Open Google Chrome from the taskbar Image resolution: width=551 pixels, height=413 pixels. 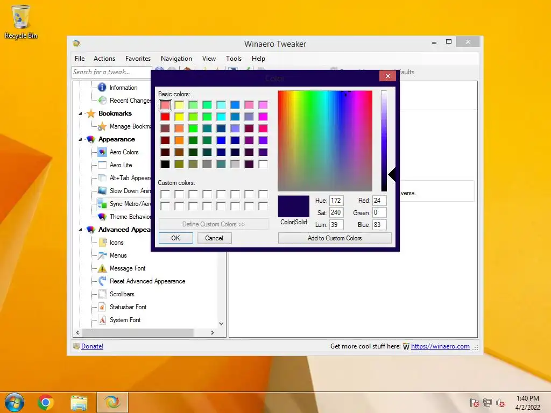click(46, 402)
